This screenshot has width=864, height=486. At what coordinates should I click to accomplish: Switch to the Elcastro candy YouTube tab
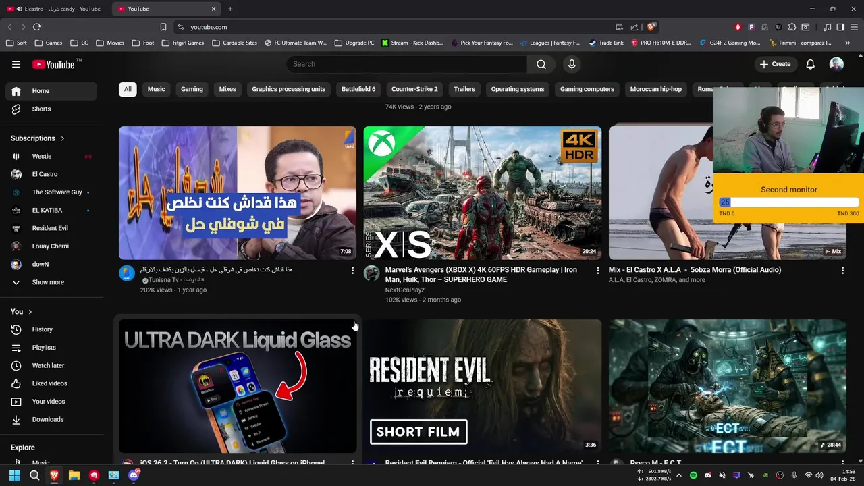click(x=54, y=9)
